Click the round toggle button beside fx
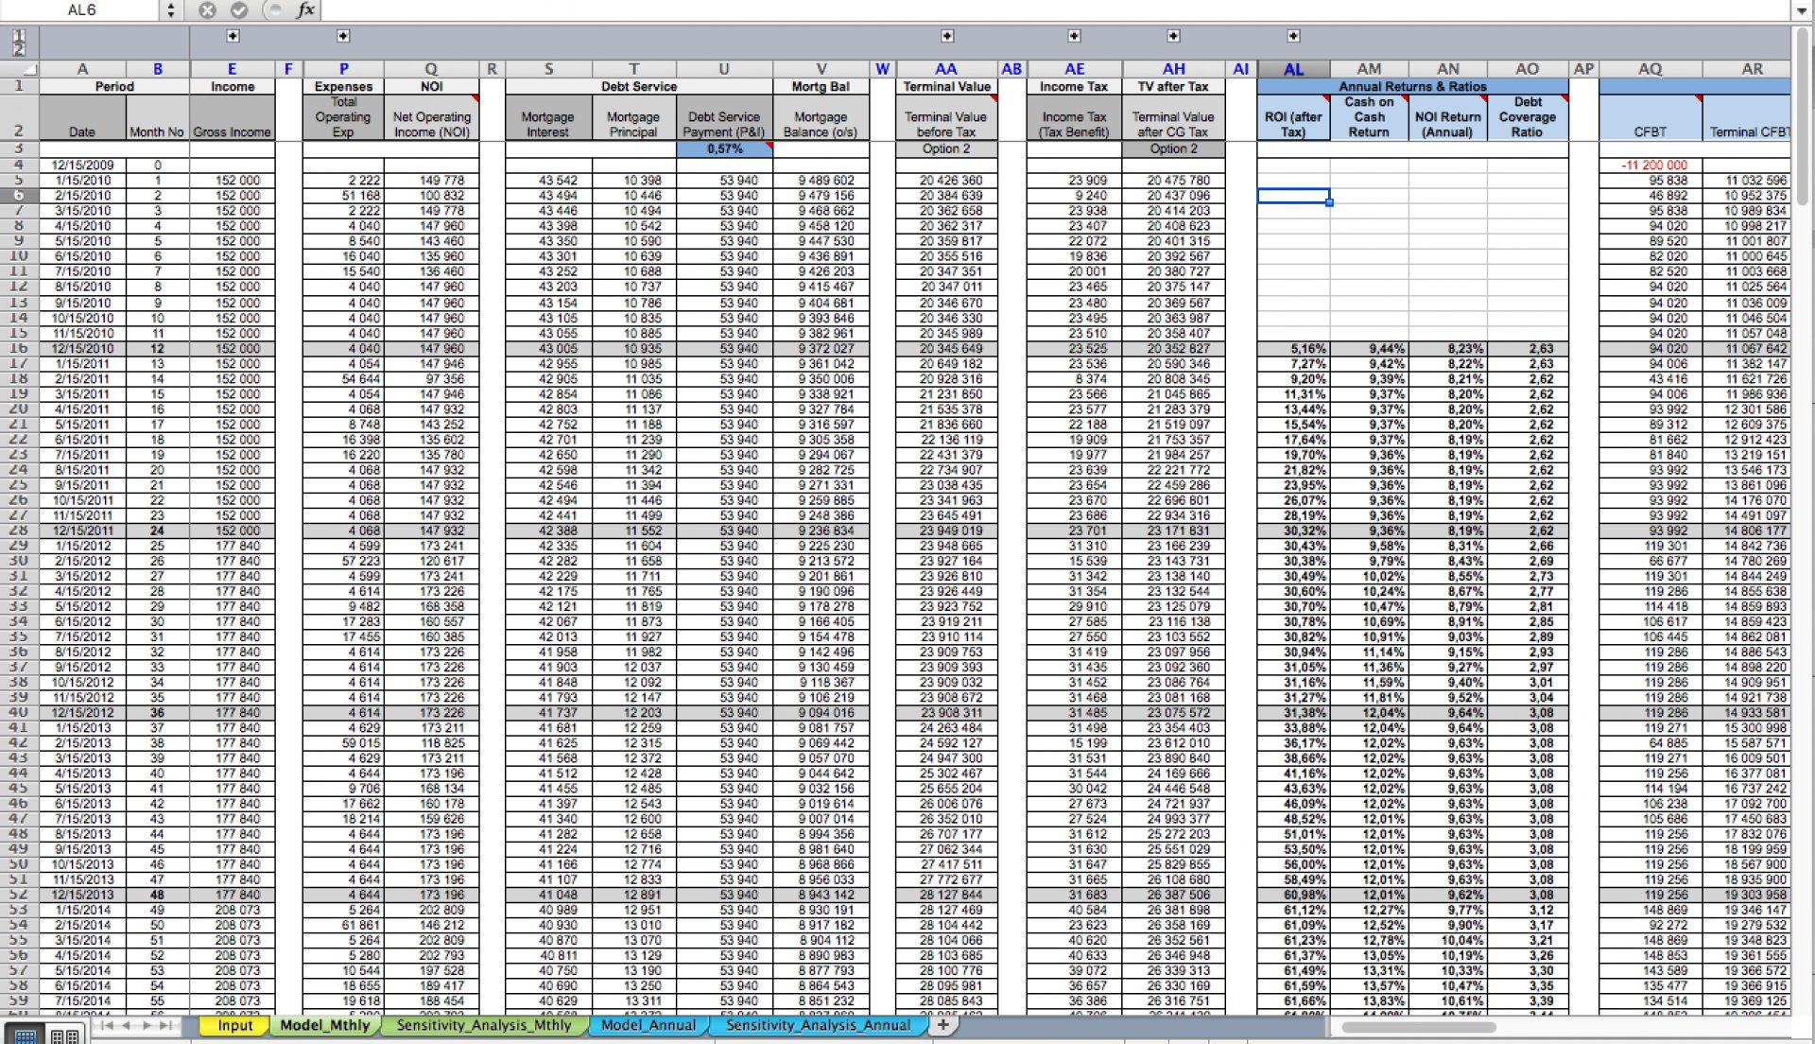Screen dimensions: 1815x1044 point(273,9)
